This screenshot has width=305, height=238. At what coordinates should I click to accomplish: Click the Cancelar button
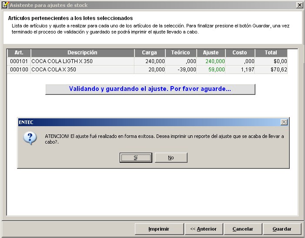[x=243, y=229]
